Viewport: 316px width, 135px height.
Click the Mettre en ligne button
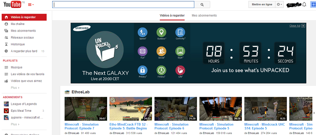click(x=262, y=4)
